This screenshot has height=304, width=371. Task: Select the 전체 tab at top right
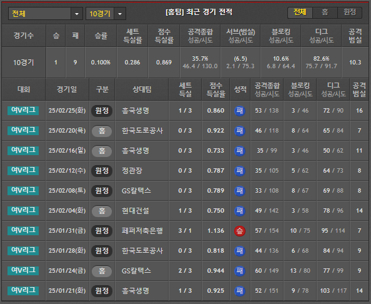(x=300, y=12)
